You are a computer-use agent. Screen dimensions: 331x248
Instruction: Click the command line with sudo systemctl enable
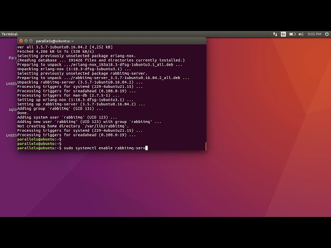coord(83,148)
